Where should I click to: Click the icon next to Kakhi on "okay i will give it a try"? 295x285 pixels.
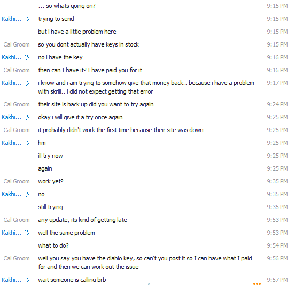pyautogui.click(x=27, y=117)
